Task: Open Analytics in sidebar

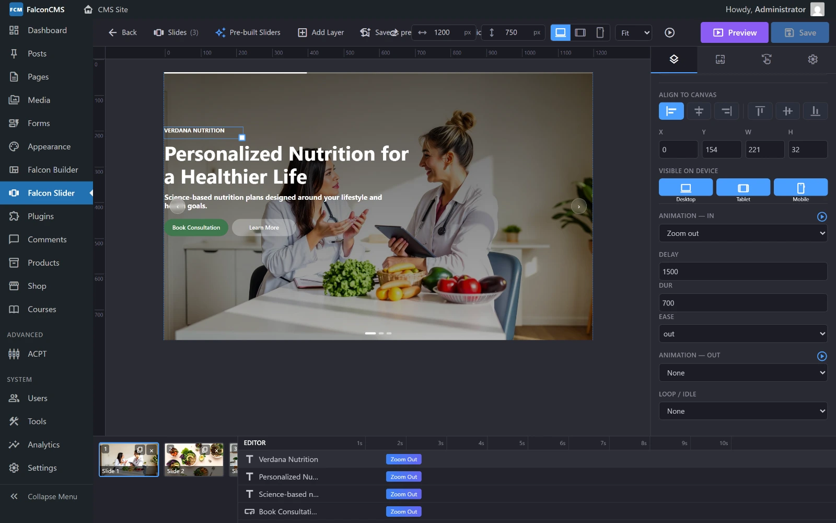Action: 47,445
